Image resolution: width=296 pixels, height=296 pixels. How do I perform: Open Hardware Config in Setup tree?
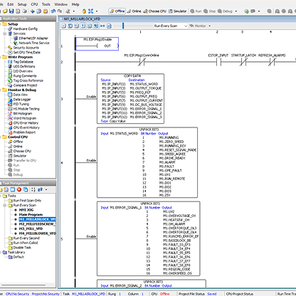[25, 28]
